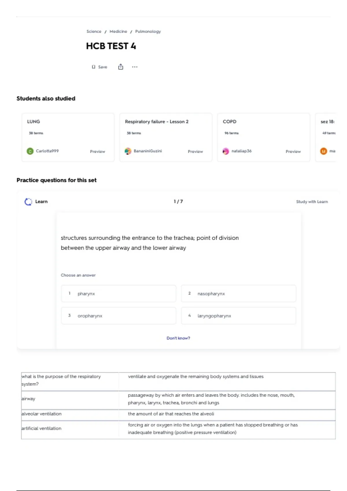Open the three-dot more options menu
347x491 pixels.
point(135,67)
